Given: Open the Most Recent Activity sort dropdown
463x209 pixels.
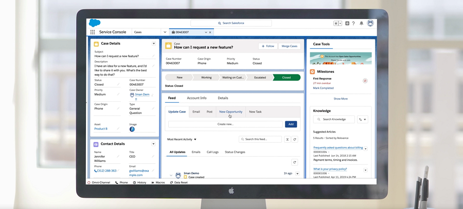Looking at the screenshot, I should [x=182, y=139].
